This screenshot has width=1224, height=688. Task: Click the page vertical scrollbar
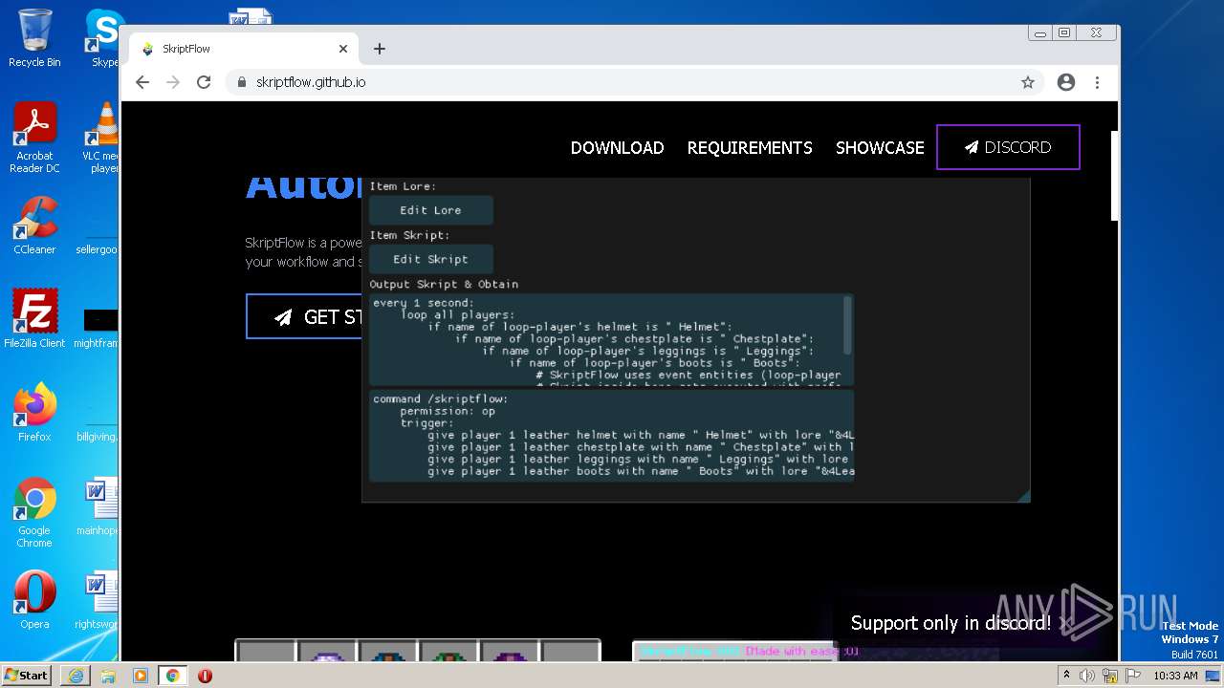tap(1113, 177)
